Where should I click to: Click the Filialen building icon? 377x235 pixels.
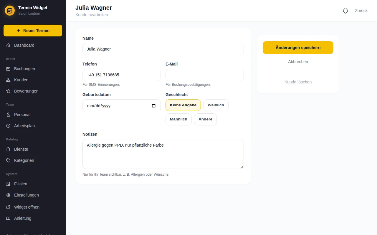[x=8, y=184]
